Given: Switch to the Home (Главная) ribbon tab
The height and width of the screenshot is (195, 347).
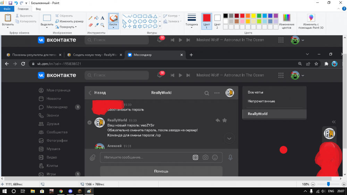Looking at the screenshot, I should [23, 9].
